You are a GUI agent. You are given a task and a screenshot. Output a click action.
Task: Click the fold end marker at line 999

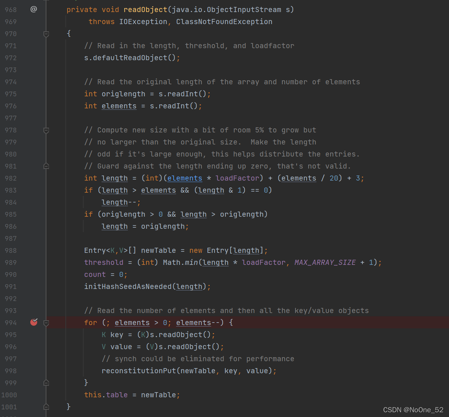[x=46, y=383]
